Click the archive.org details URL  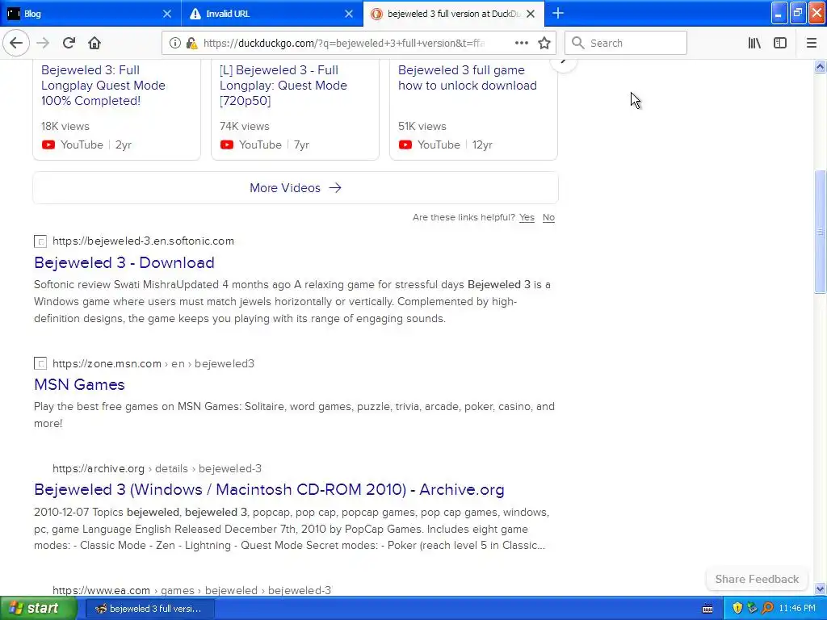(157, 468)
